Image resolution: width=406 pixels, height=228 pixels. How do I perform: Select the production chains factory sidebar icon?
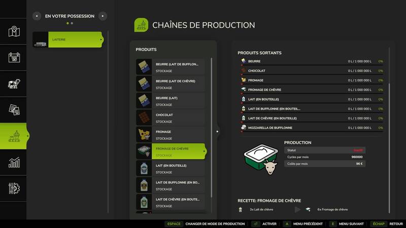(x=13, y=136)
